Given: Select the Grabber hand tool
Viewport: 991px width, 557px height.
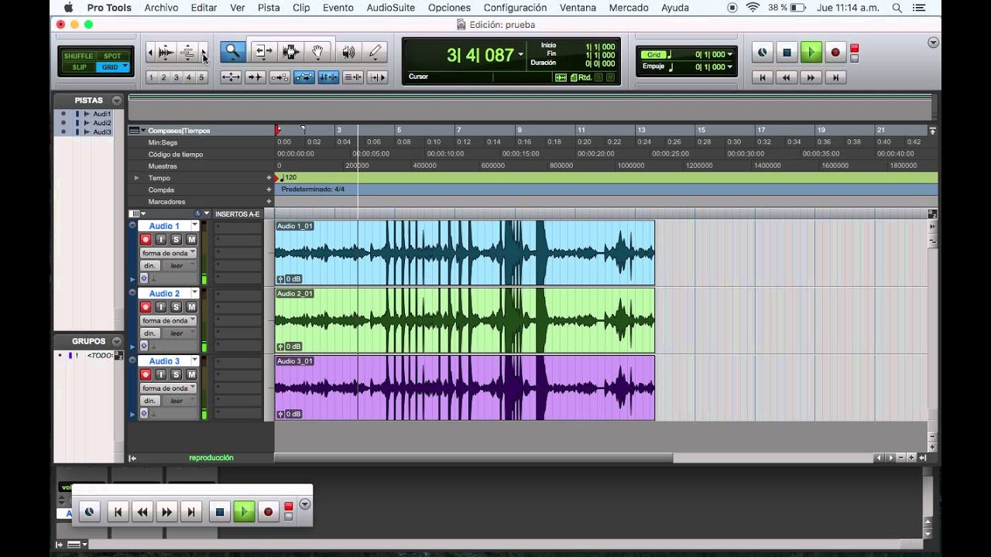Looking at the screenshot, I should 318,52.
